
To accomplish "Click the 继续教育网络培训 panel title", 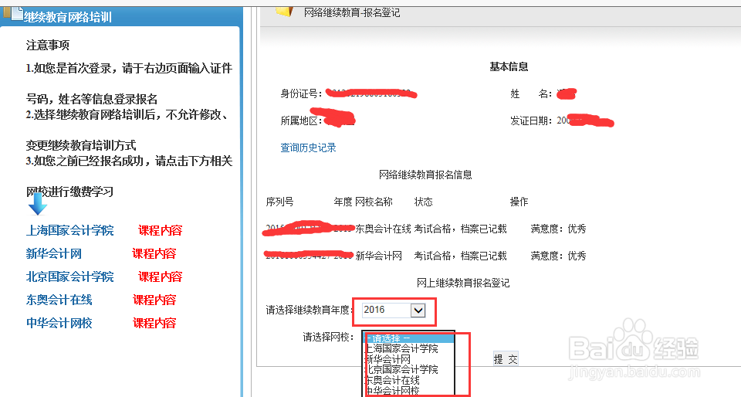I will (x=68, y=17).
